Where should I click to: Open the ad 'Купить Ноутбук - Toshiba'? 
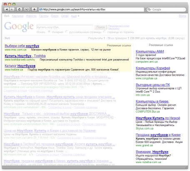pos(25,56)
